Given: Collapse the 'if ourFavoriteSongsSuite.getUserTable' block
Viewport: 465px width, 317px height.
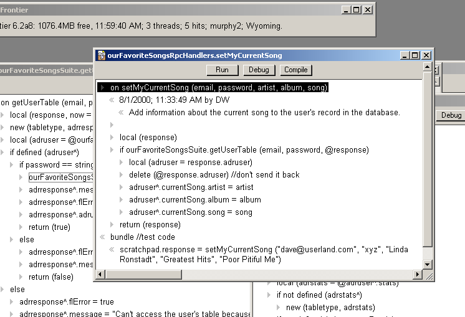Looking at the screenshot, I should point(112,150).
